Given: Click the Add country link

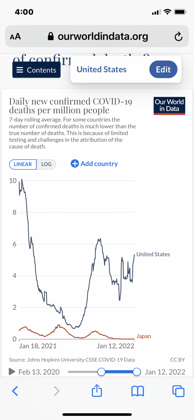Looking at the screenshot, I should point(99,164).
